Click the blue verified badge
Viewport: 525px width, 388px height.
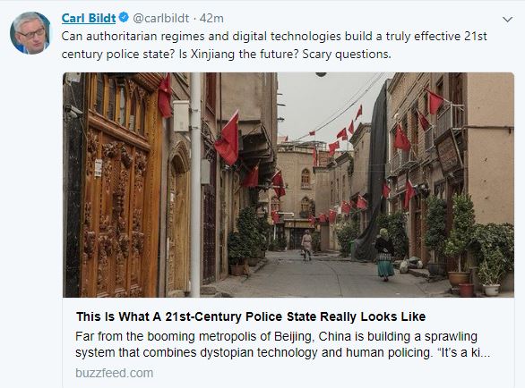[124, 17]
